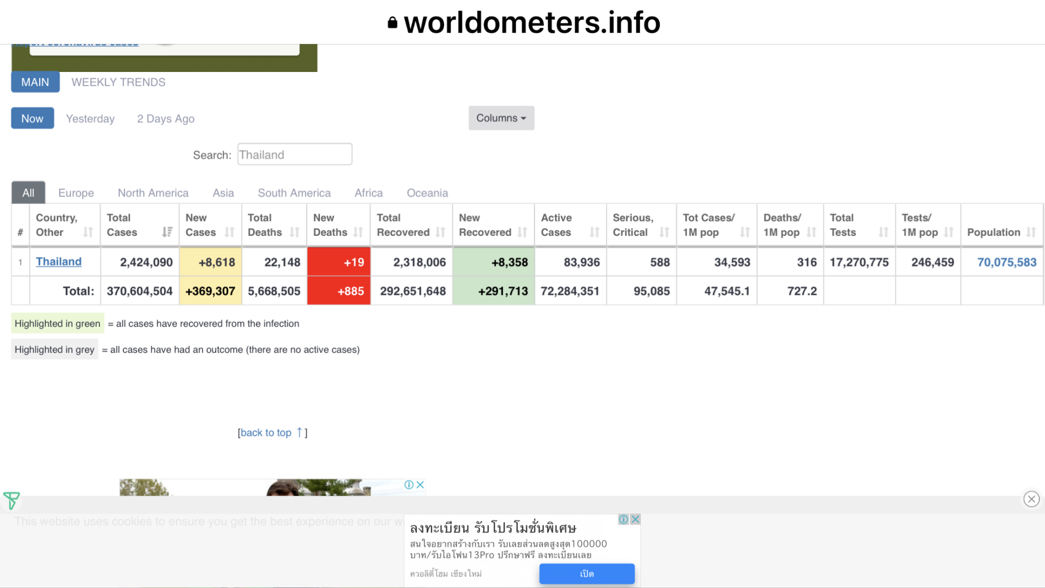Sort by Total Recovered column arrows

(x=441, y=232)
